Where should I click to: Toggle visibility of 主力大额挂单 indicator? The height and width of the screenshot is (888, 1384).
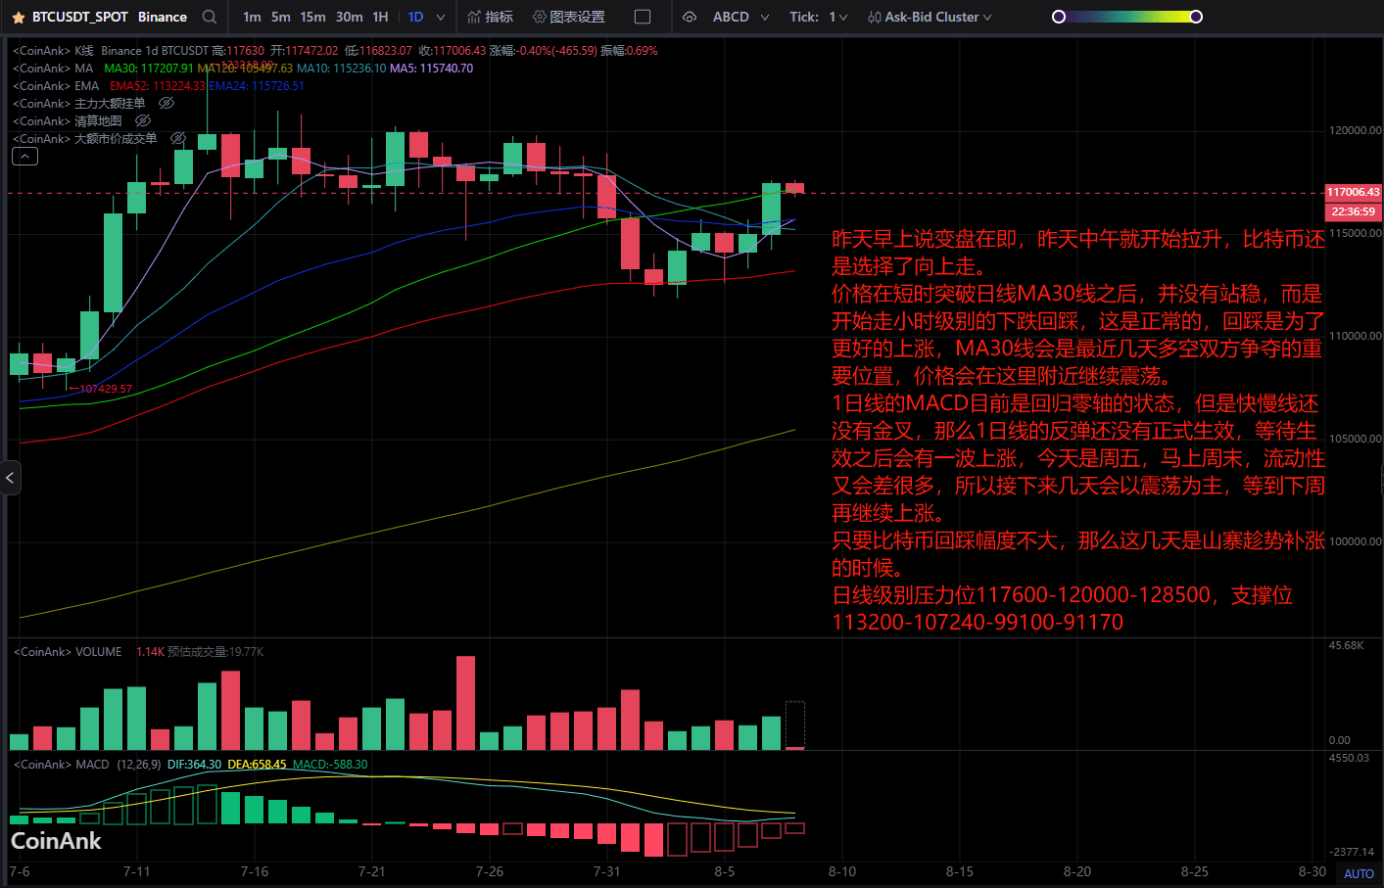pyautogui.click(x=167, y=103)
